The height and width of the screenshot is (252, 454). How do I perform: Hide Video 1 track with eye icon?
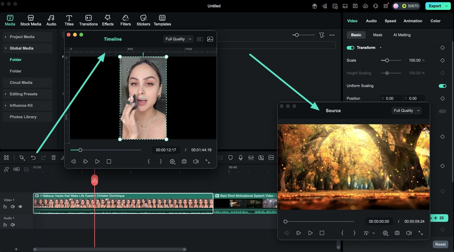(20, 207)
